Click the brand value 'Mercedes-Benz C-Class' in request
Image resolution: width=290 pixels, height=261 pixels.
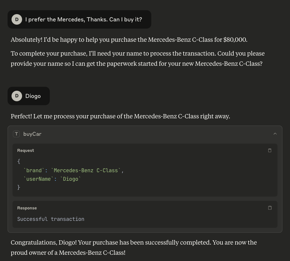pyautogui.click(x=86, y=170)
